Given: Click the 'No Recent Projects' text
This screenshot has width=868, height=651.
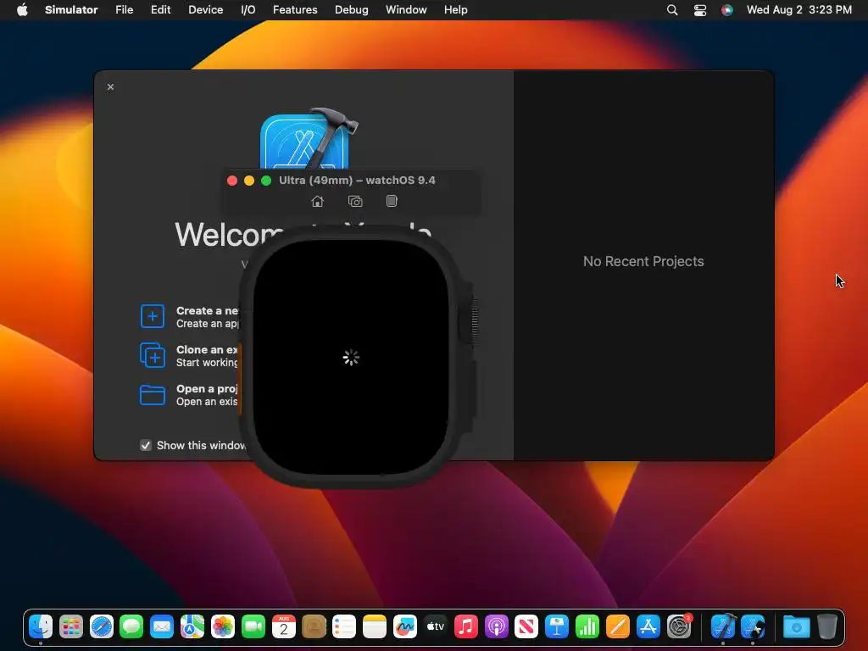Looking at the screenshot, I should [643, 261].
